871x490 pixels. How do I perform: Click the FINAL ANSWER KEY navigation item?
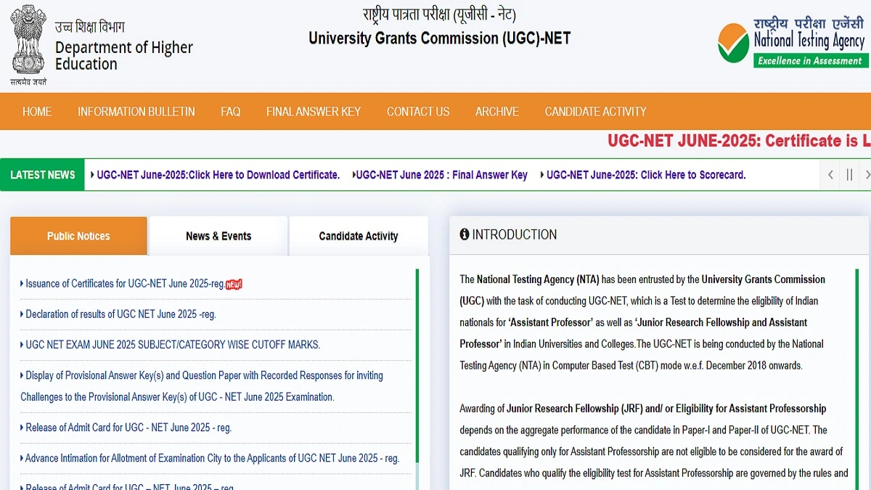point(314,111)
